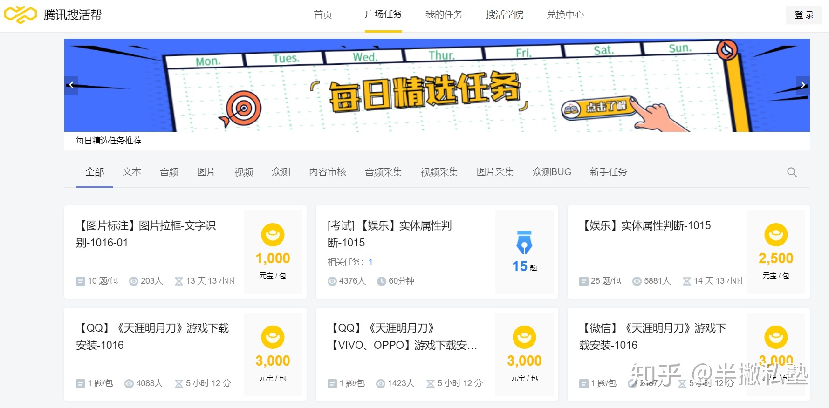Image resolution: width=829 pixels, height=408 pixels.
Task: Open 我的任务 in top navigation
Action: [x=444, y=14]
